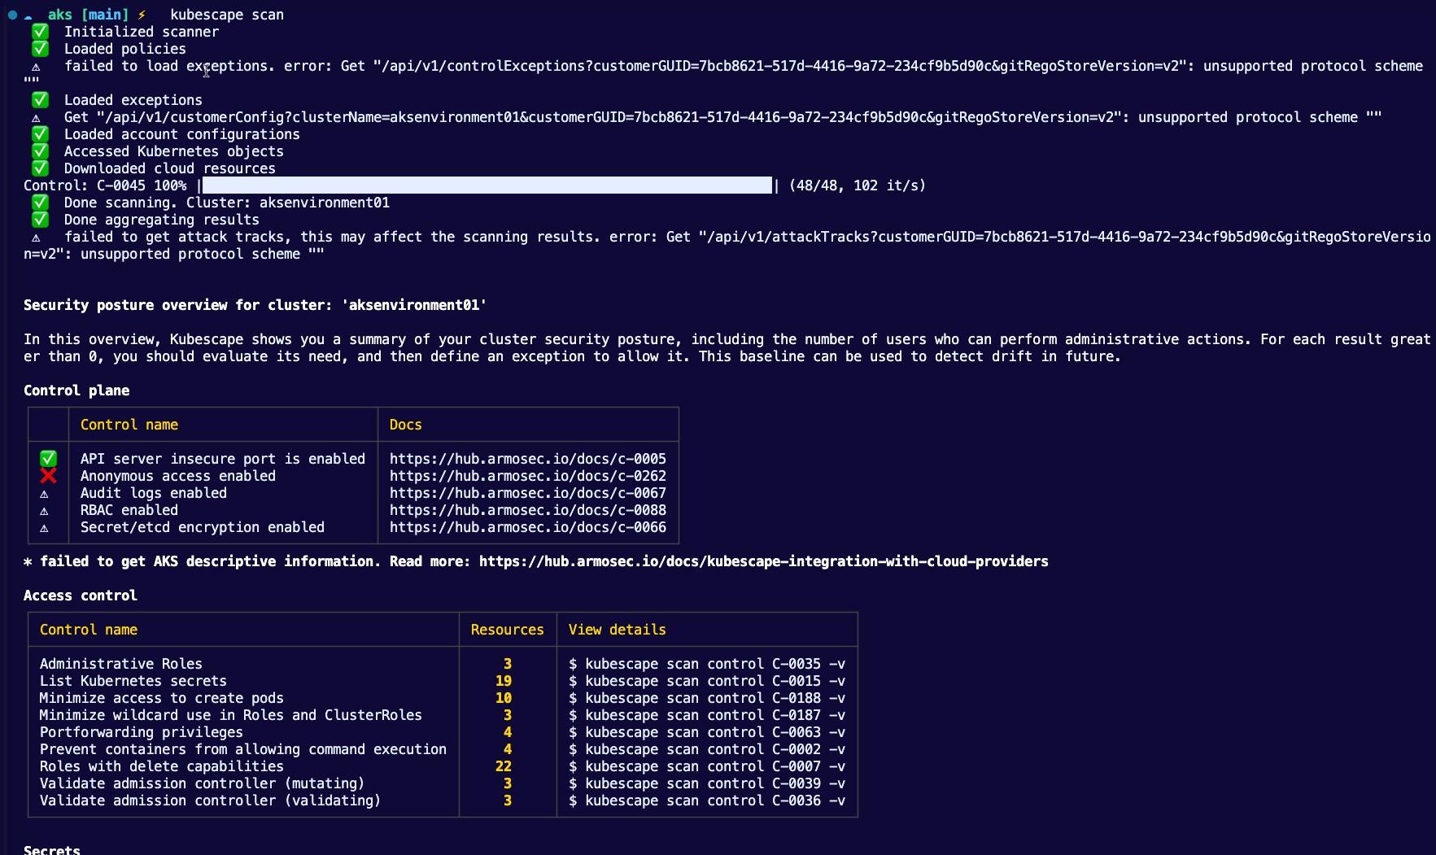The height and width of the screenshot is (855, 1436).
Task: Click the warning triangle beside customerConfig Get error
Action: pyautogui.click(x=36, y=118)
